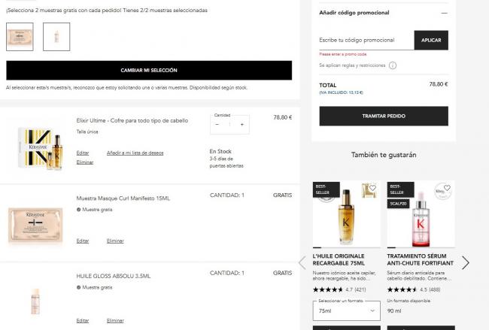Favorite Sérum Anti-Chute with heart icon

447,188
